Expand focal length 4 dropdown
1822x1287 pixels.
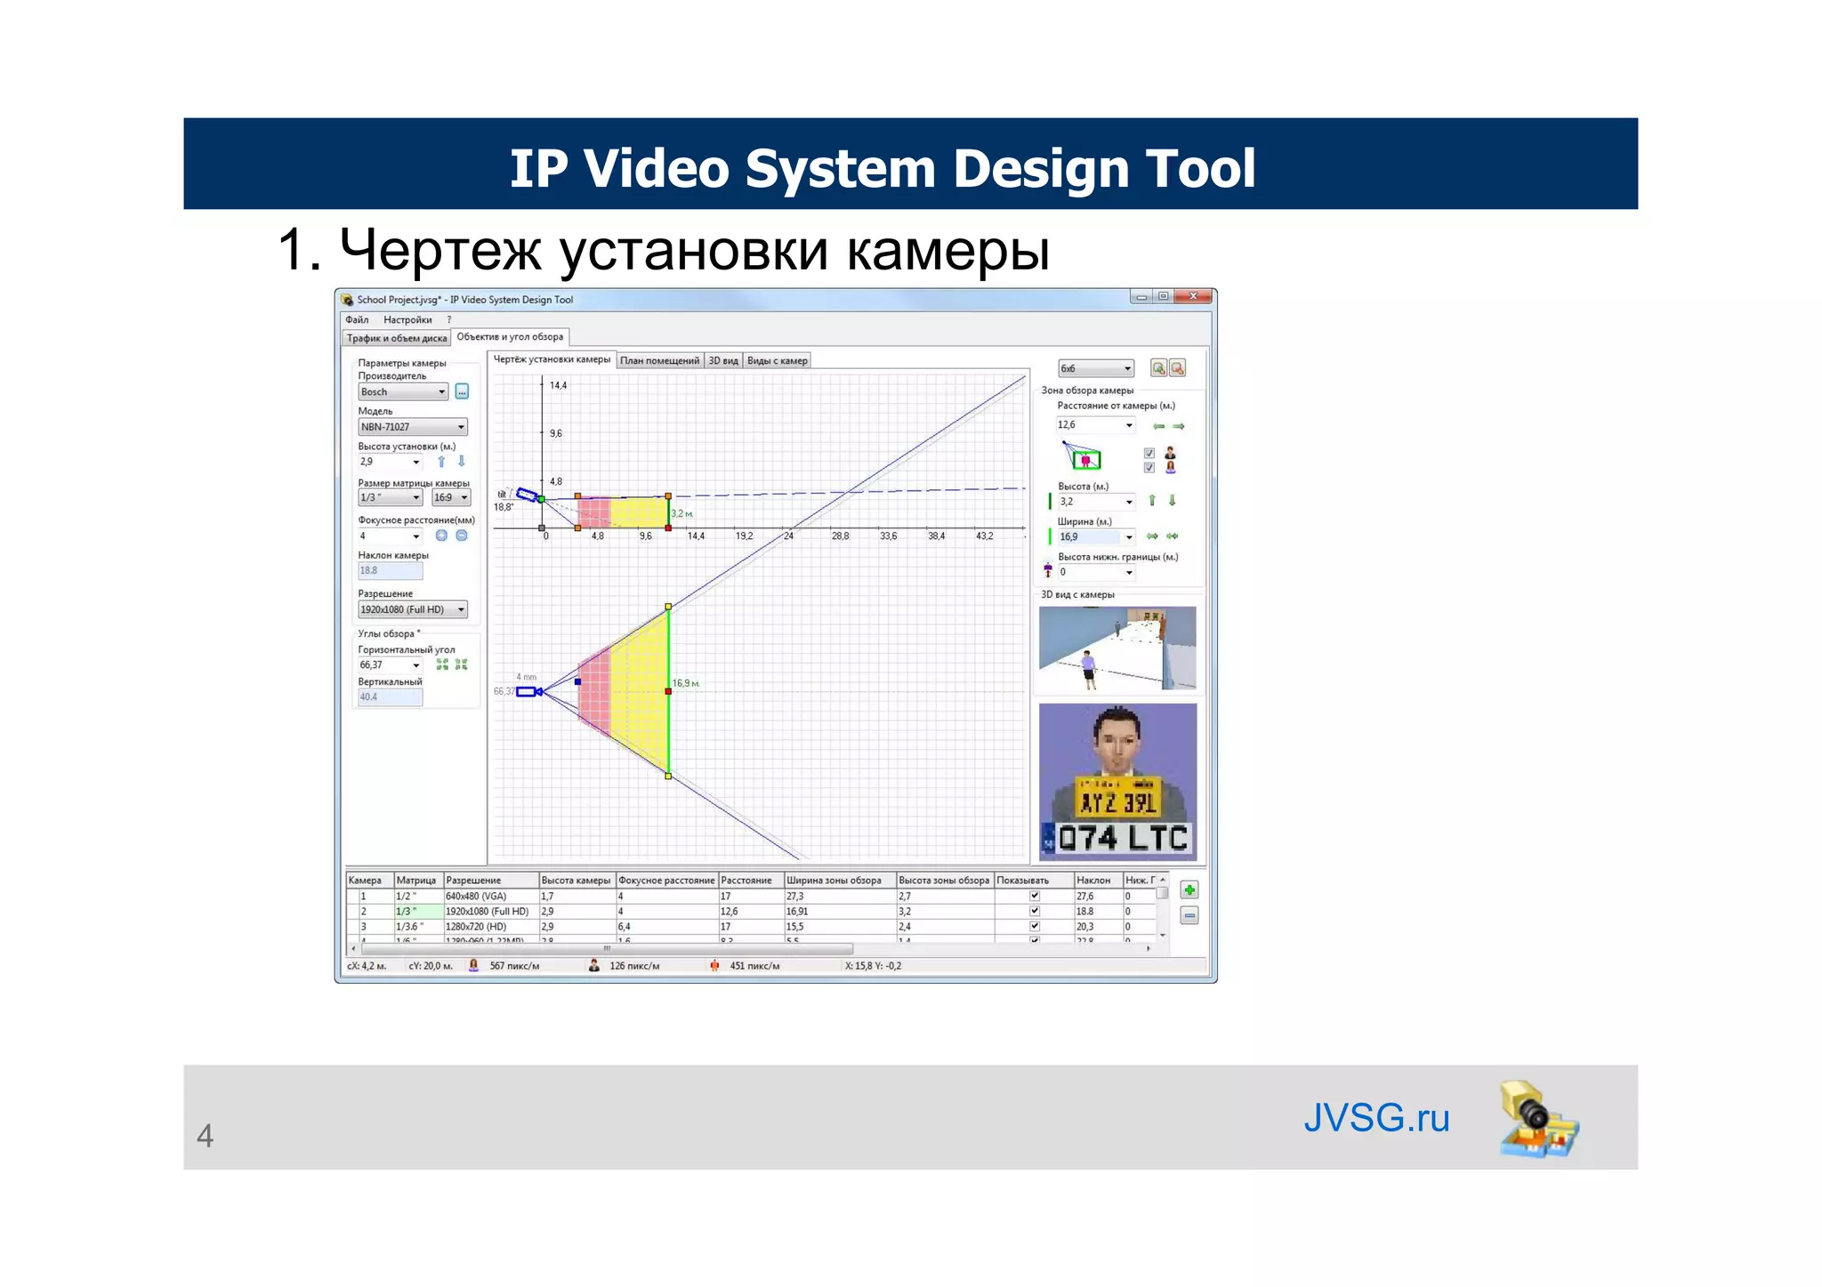415,536
